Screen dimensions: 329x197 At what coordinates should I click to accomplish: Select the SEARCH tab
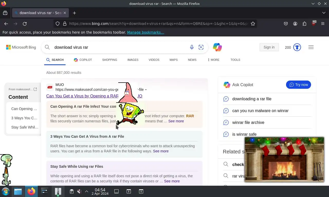(55, 60)
